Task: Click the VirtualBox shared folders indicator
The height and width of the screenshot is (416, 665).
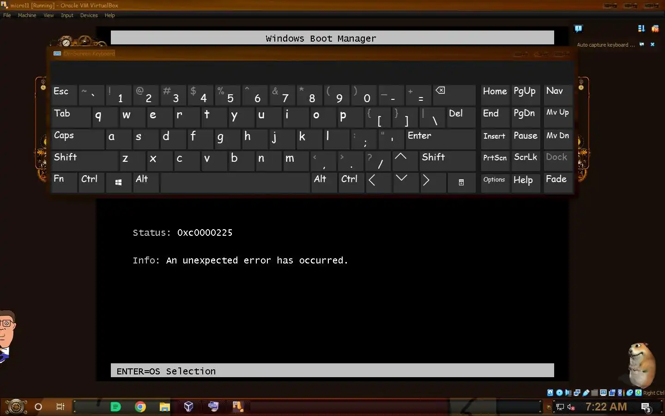Action: pos(594,393)
